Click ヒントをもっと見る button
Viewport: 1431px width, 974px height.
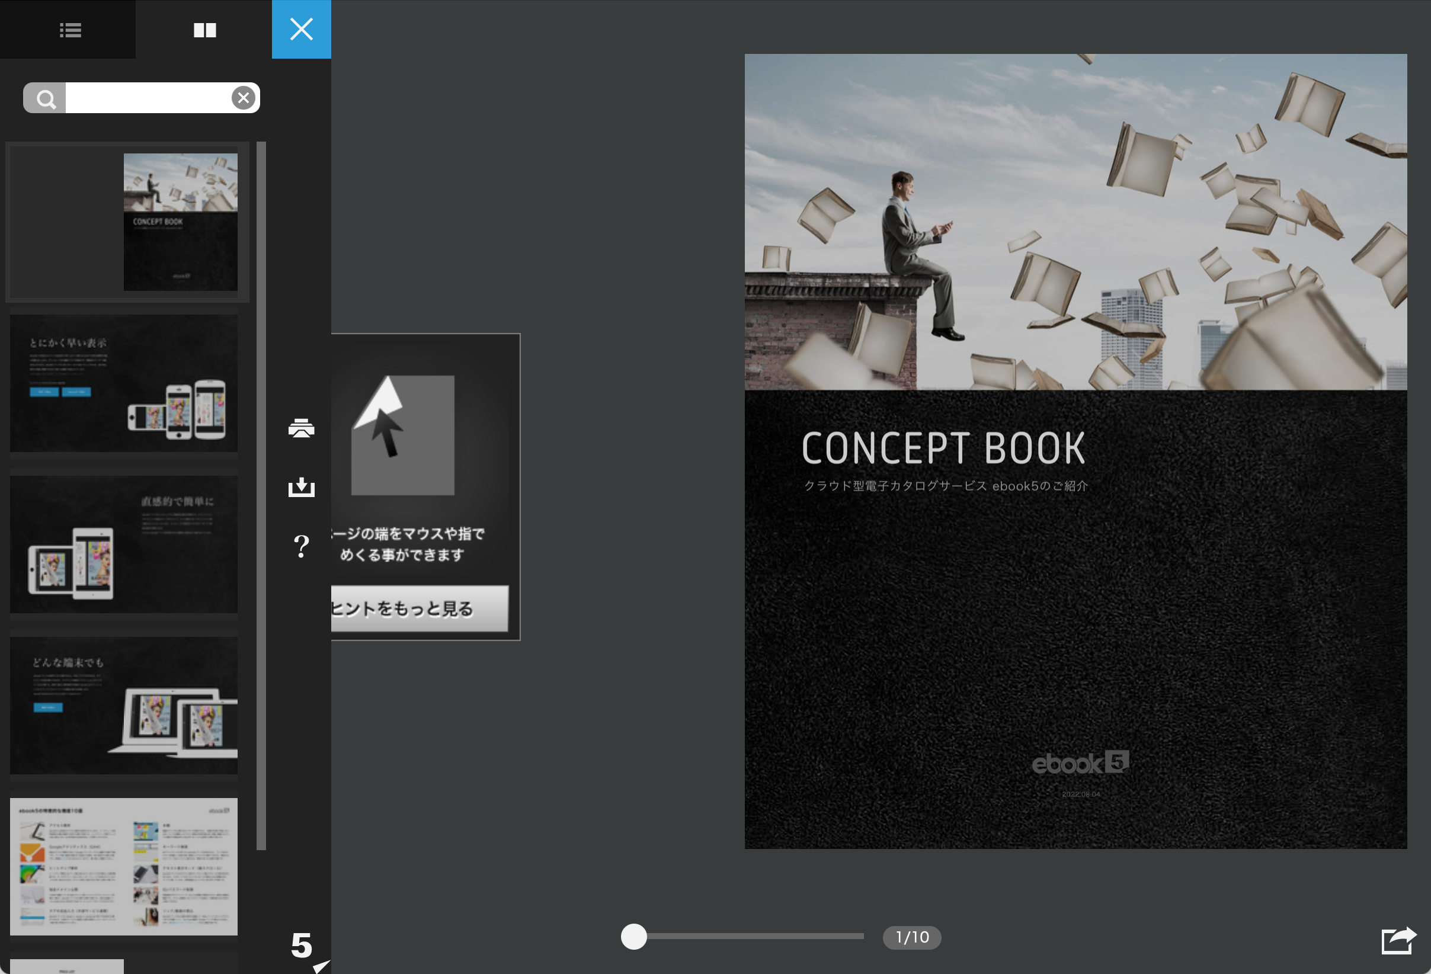[x=420, y=608]
